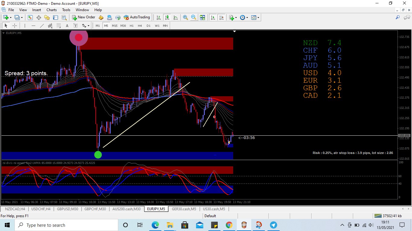The image size is (412, 231).
Task: Open Telegram from the Windows taskbar
Action: [273, 225]
